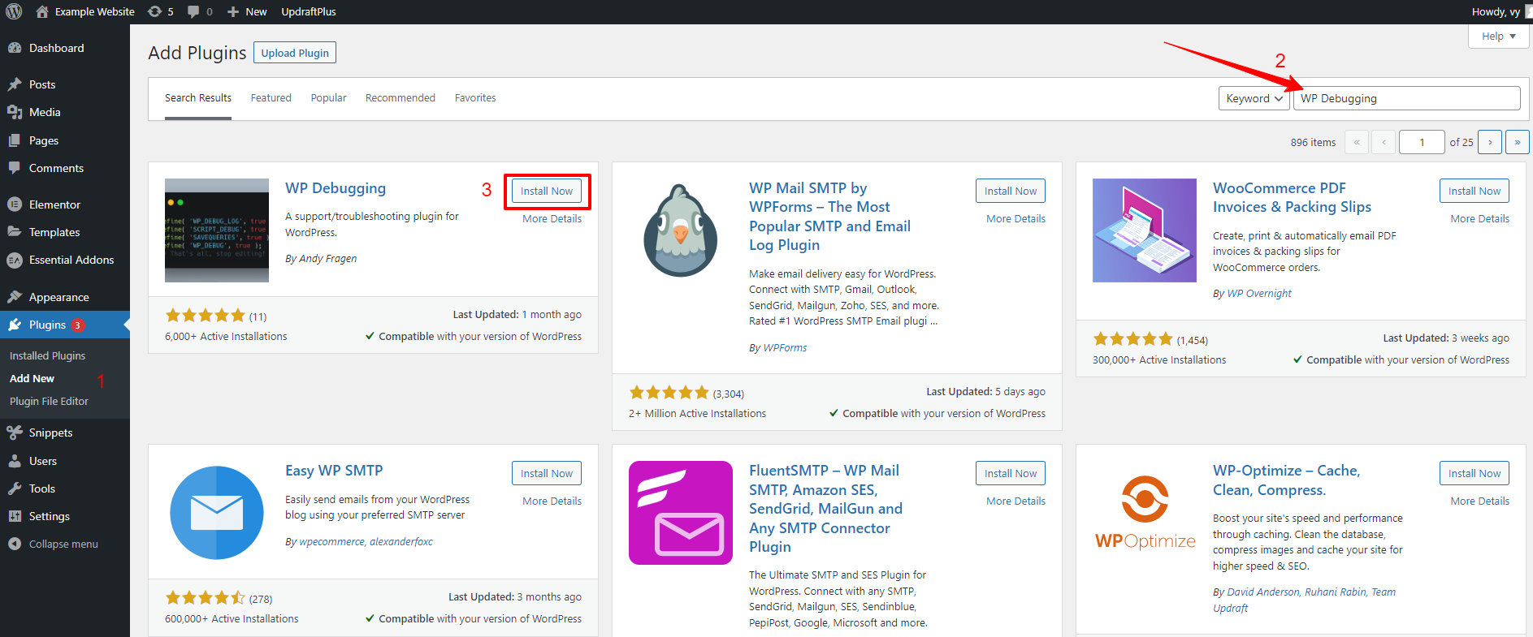Open Users in the sidebar
The image size is (1533, 637).
(x=43, y=461)
